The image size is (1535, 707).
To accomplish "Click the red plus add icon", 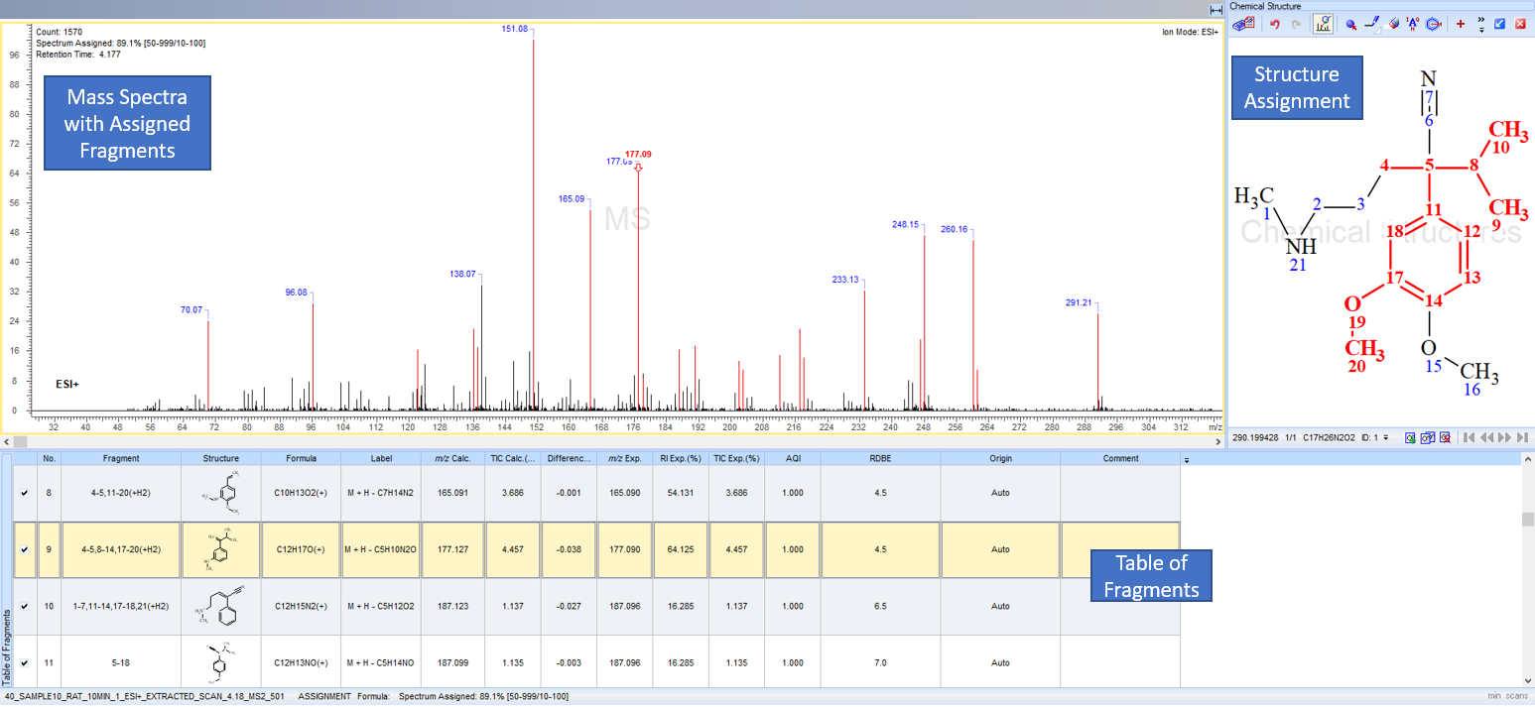I will pos(1461,24).
